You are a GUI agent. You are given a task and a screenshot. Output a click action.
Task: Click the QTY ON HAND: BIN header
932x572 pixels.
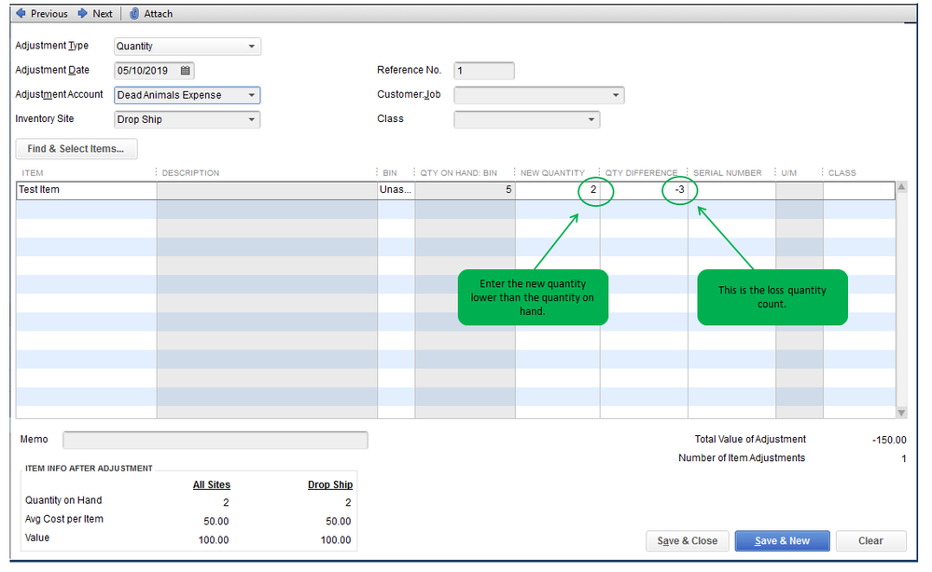pos(458,173)
